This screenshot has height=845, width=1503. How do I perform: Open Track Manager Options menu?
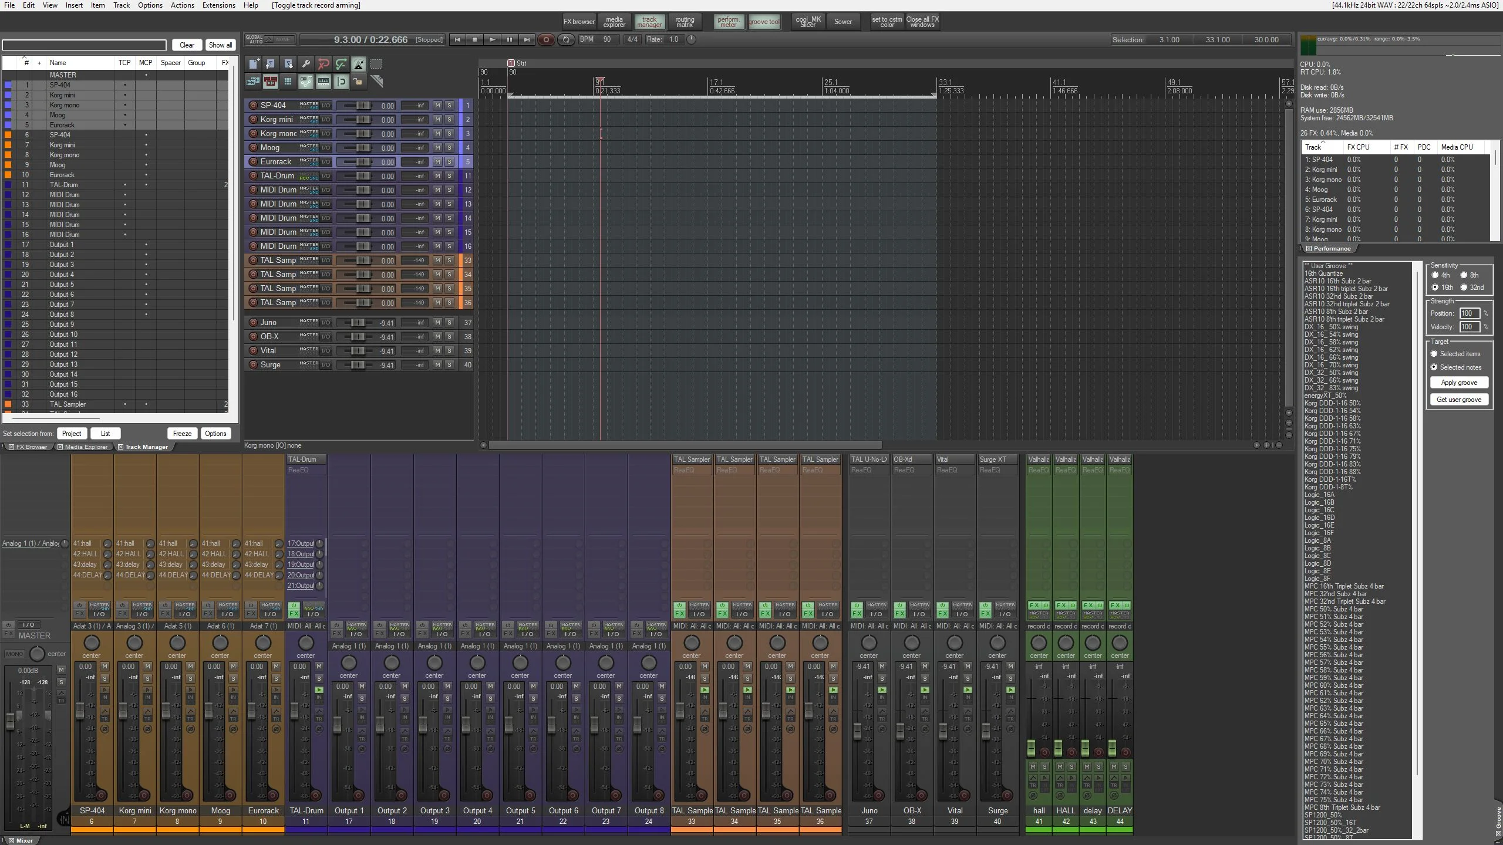[x=215, y=434]
